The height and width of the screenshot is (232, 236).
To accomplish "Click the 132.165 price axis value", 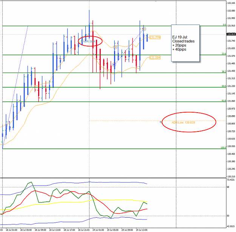I will (231, 3).
